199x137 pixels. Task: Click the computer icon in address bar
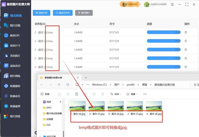[77, 84]
